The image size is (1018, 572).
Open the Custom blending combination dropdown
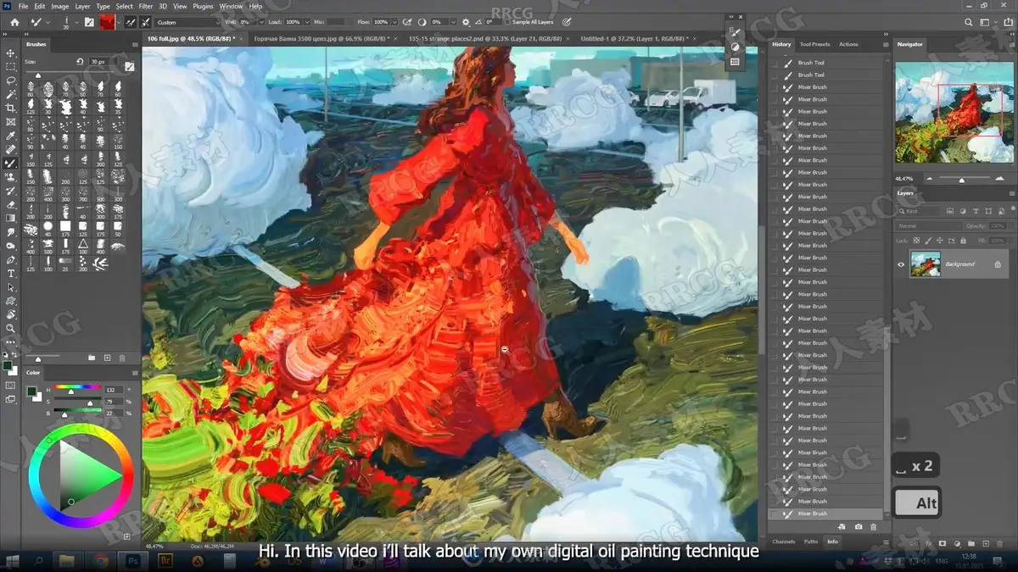[187, 22]
